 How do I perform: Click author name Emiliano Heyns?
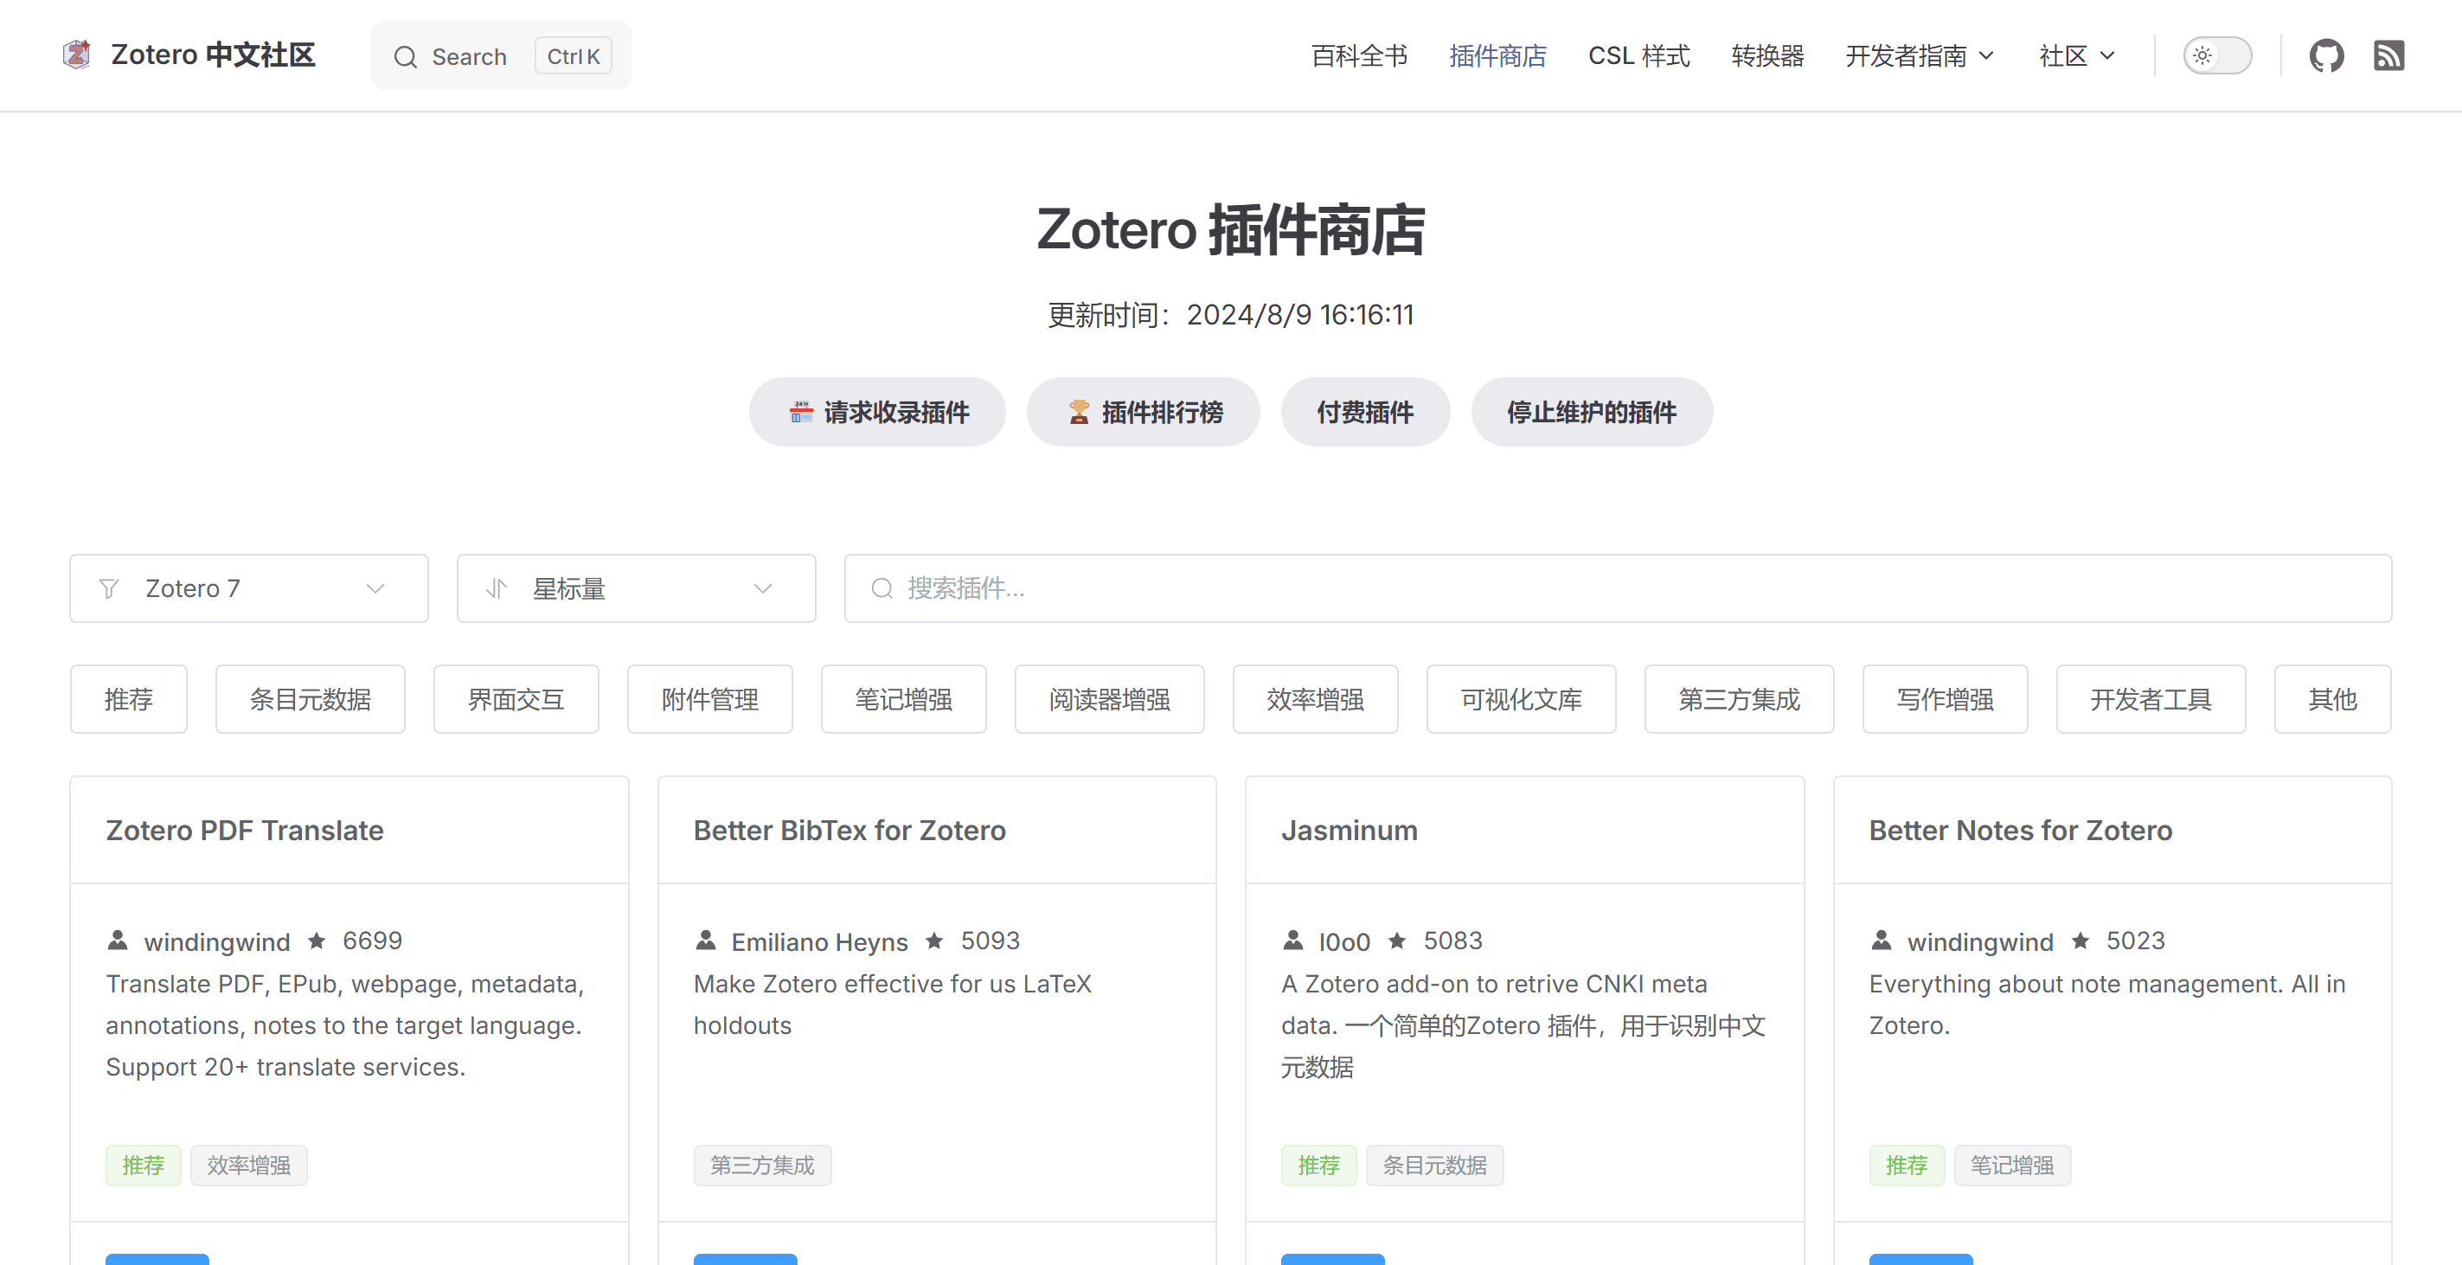819,941
